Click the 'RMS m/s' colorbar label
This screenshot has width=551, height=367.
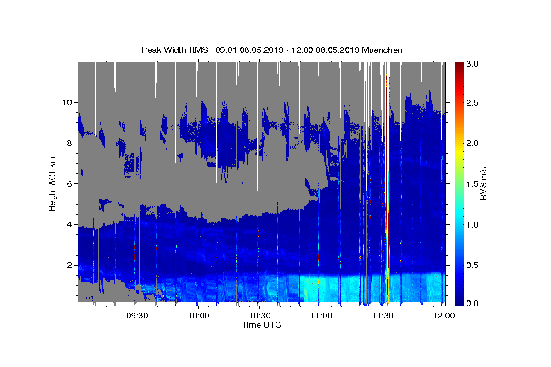483,183
